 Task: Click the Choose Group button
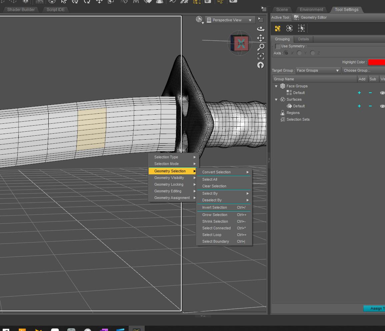pyautogui.click(x=363, y=70)
